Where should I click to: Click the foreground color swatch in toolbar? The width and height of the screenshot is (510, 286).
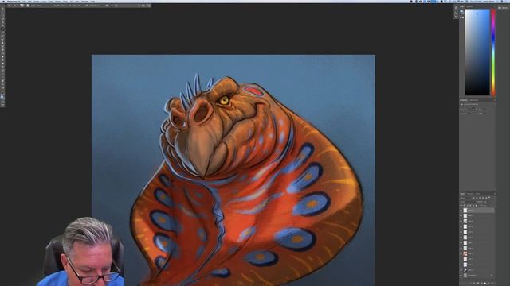(x=2, y=96)
